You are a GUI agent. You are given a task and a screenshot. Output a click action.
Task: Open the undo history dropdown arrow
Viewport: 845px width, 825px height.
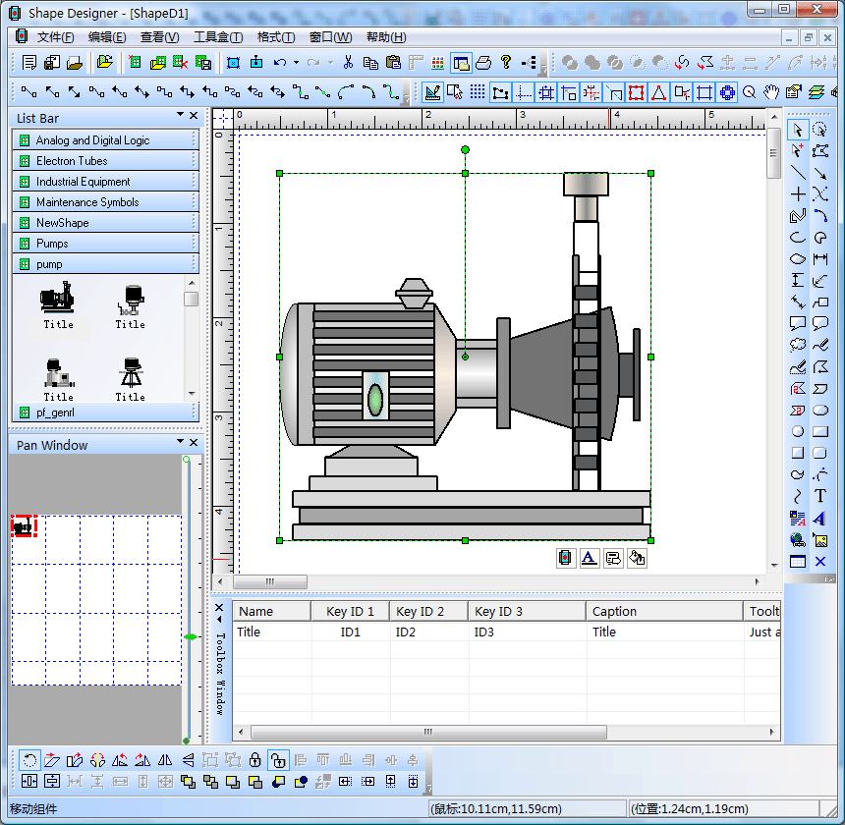[296, 63]
